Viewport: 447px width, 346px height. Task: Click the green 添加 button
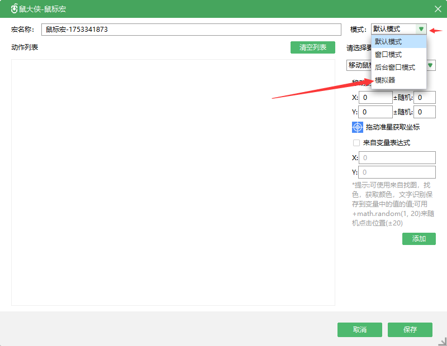click(x=419, y=239)
